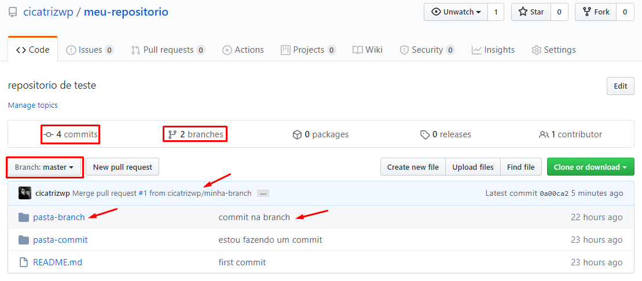Expand commit message ellipsis button
Image resolution: width=642 pixels, height=281 pixels.
(263, 194)
